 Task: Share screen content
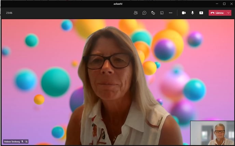(201, 13)
